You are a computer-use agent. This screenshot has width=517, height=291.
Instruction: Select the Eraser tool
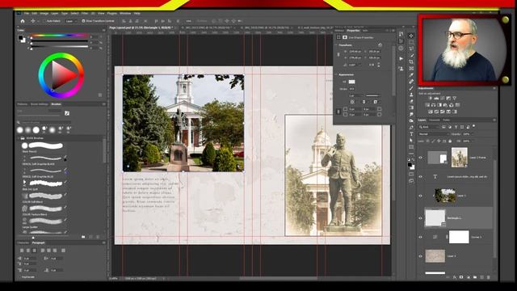pyautogui.click(x=411, y=101)
